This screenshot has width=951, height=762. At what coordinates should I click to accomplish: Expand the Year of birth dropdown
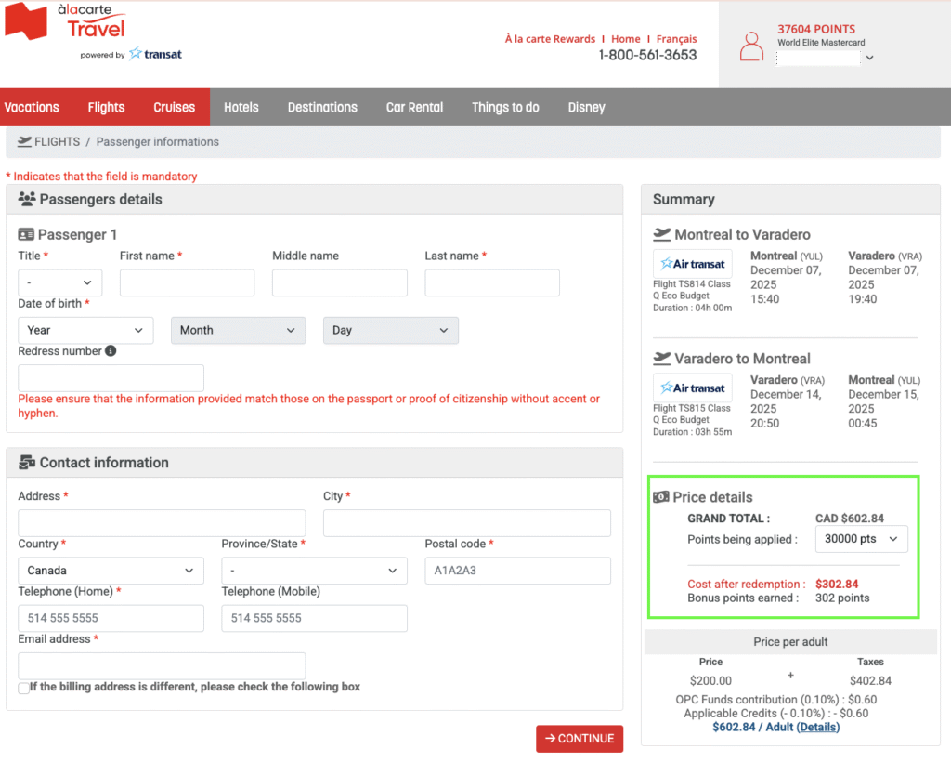point(85,330)
